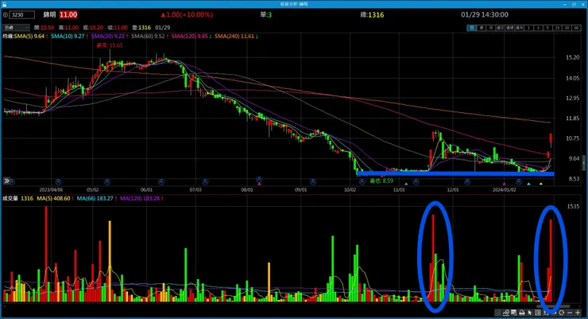The height and width of the screenshot is (319, 588).
Task: Click the price change text ▲1.00(+10.00%)
Action: [187, 14]
